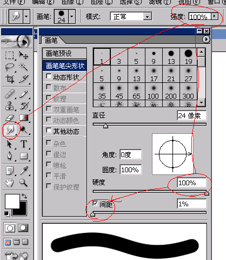Select the Hand tool
This screenshot has height=260, width=226.
pos(9,183)
